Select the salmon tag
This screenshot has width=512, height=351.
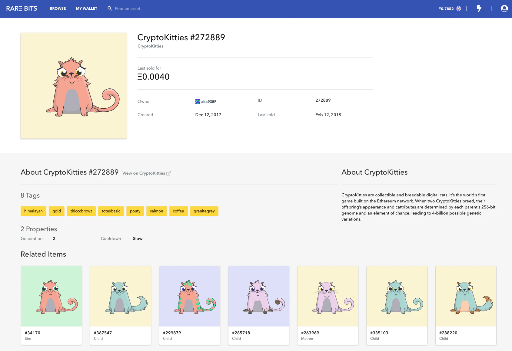click(157, 211)
